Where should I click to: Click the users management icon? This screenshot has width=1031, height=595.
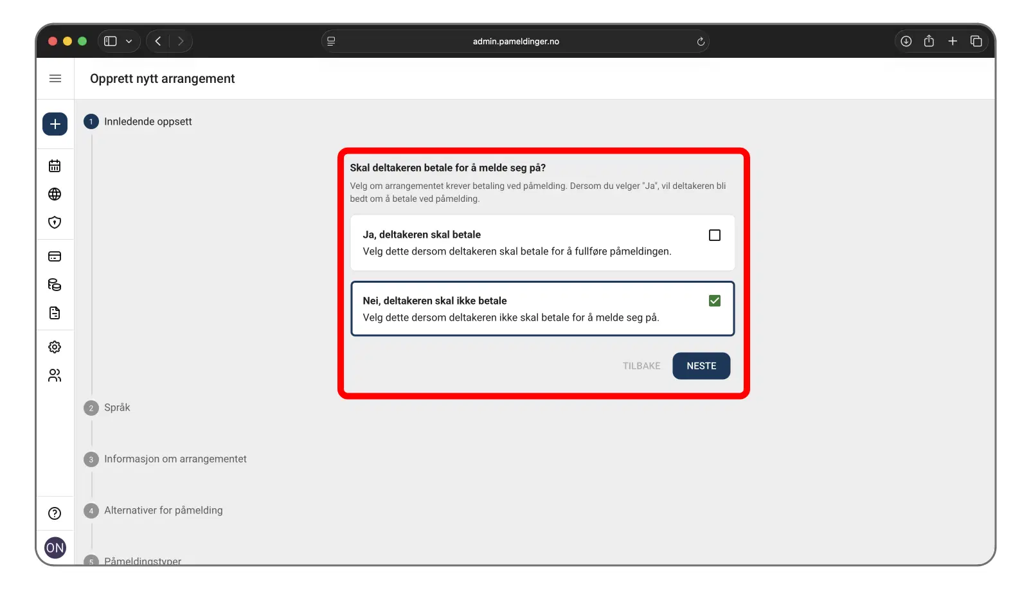click(x=55, y=375)
